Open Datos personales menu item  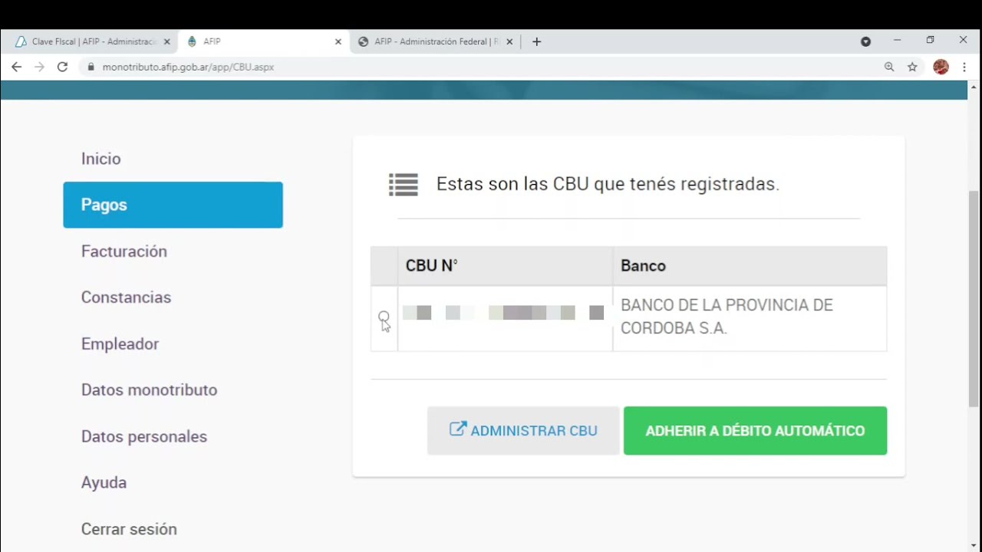144,436
